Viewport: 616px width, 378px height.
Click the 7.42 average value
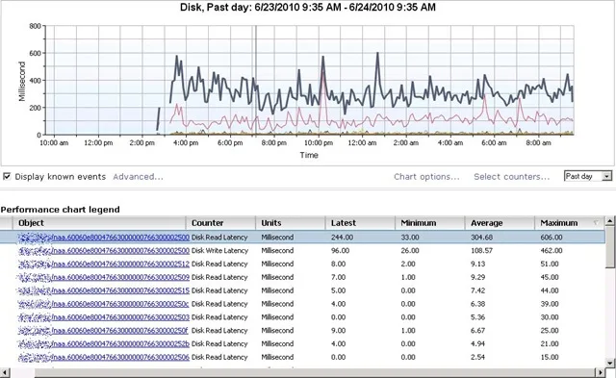coord(477,290)
